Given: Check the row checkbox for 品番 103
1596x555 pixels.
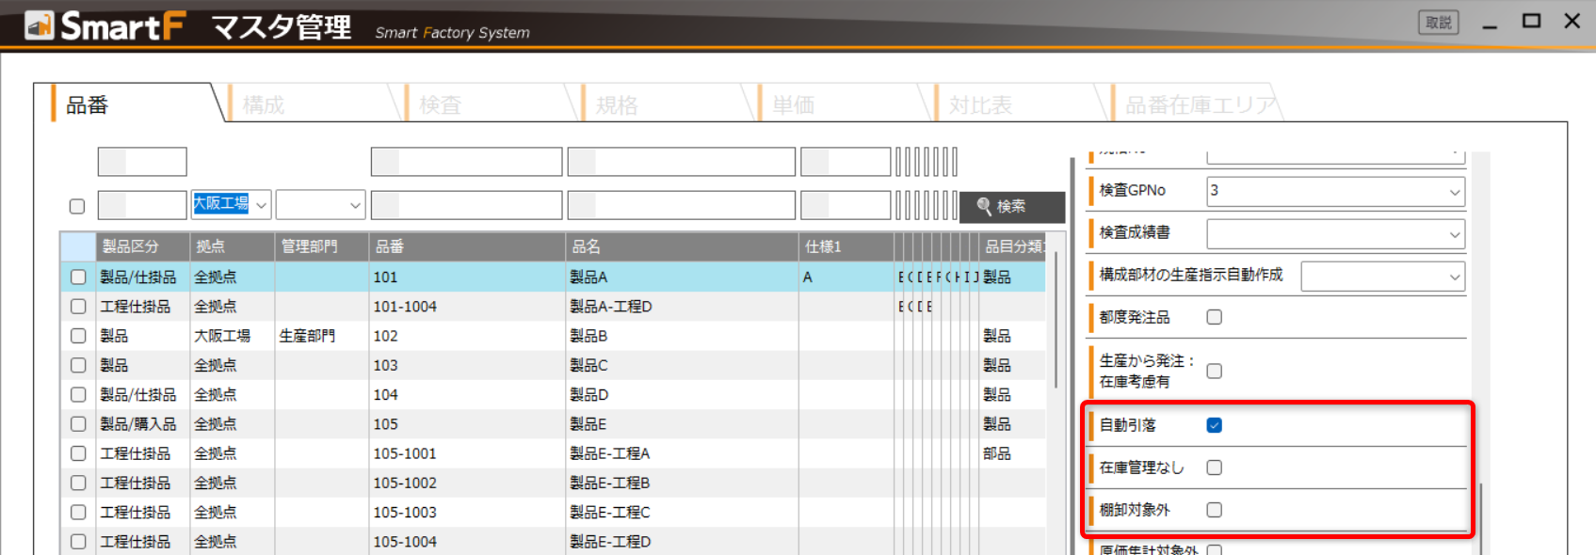Looking at the screenshot, I should (x=78, y=365).
